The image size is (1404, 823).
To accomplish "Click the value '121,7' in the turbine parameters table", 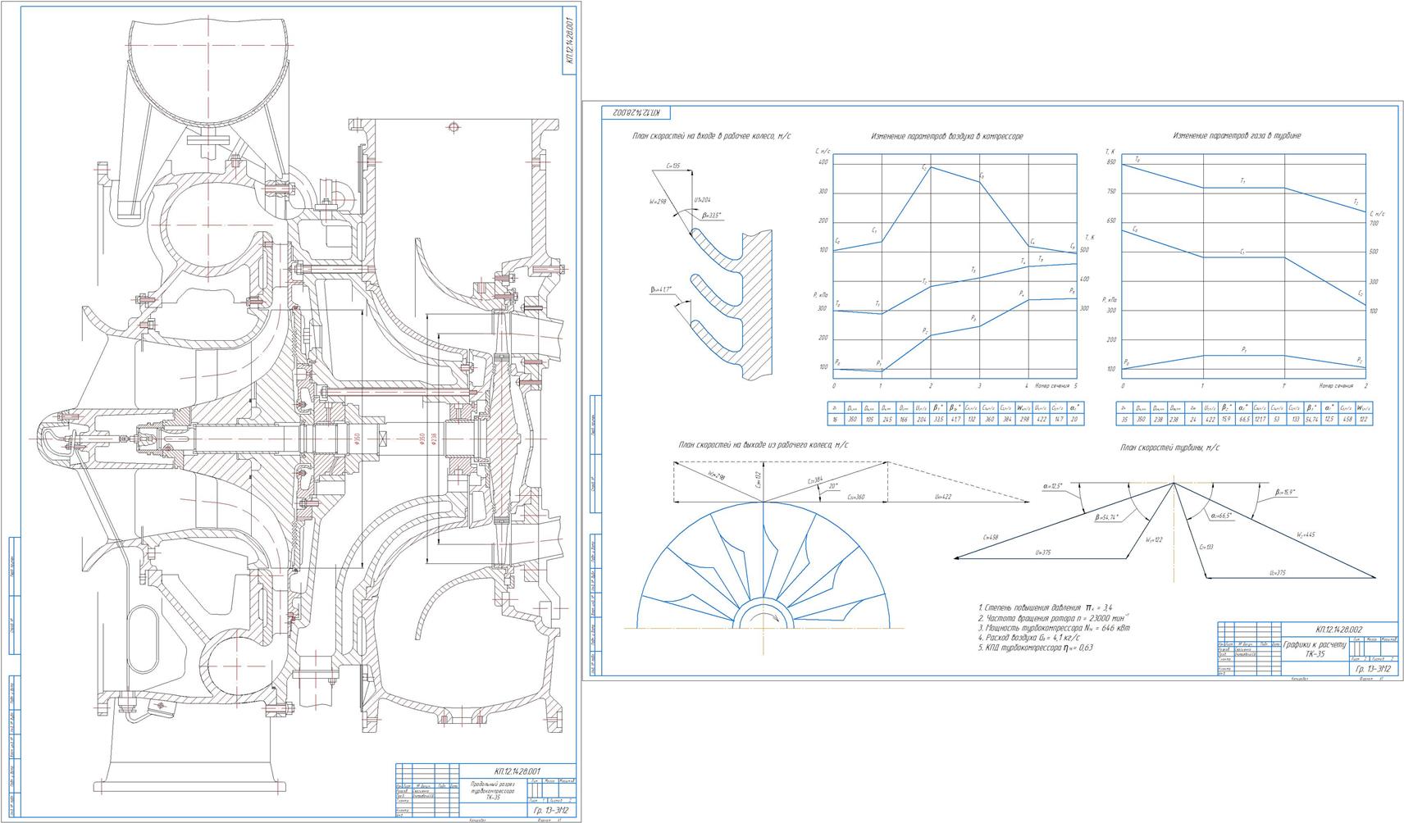I will [x=1260, y=419].
